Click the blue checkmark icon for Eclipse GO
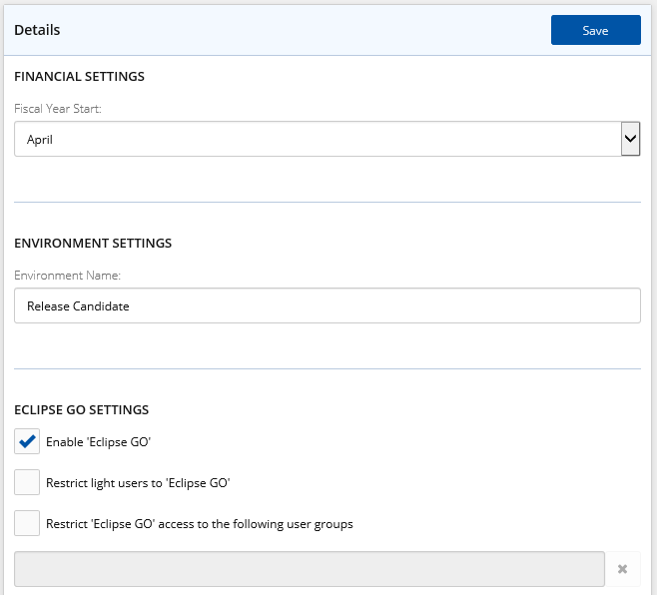The height and width of the screenshot is (595, 657). [x=27, y=441]
